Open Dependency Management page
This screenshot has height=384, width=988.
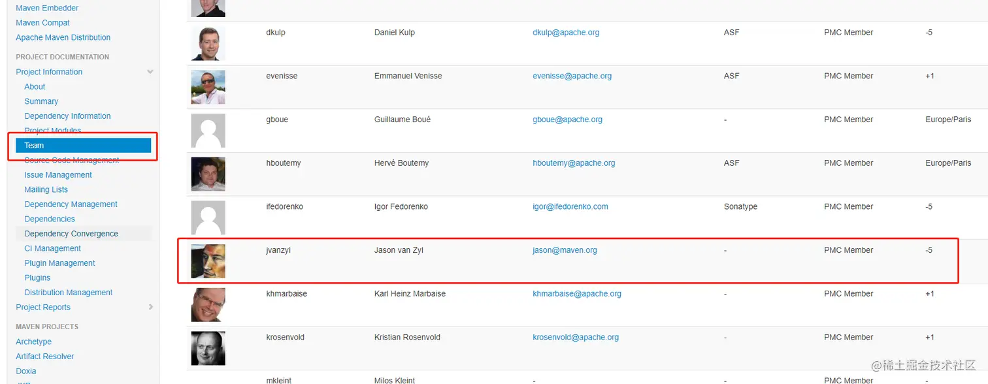tap(71, 204)
